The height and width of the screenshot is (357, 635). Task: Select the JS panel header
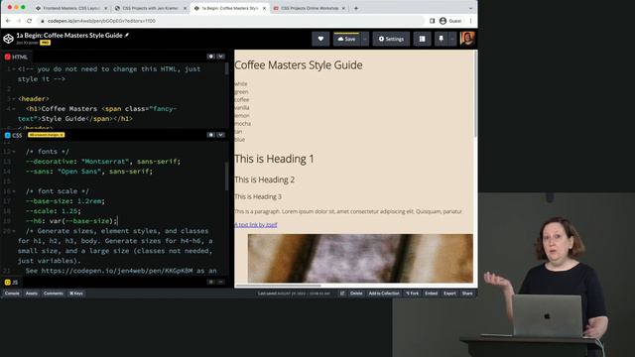[11, 282]
